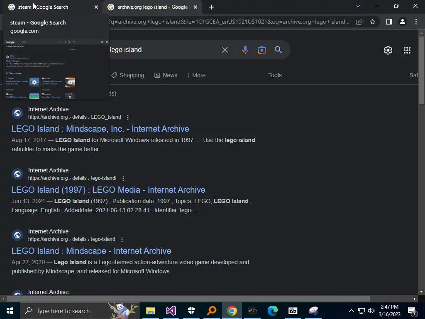Screen dimensions: 425x319
Task: Open the Windows Start menu
Action: 10,311
